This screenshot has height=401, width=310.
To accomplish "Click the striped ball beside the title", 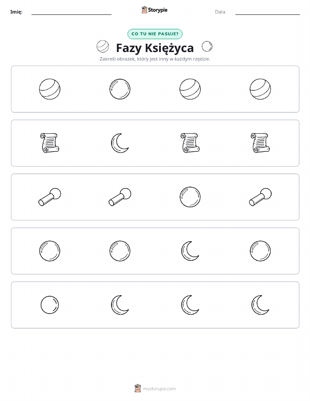I will (x=103, y=46).
